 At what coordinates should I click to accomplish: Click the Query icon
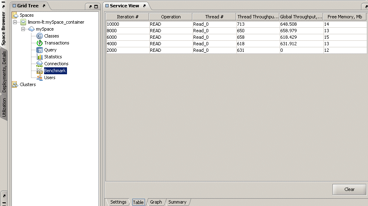click(x=40, y=50)
